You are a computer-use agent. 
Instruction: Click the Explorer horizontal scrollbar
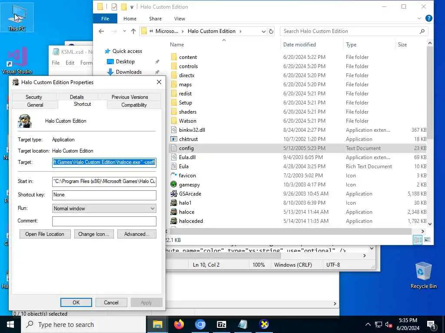tap(290, 232)
